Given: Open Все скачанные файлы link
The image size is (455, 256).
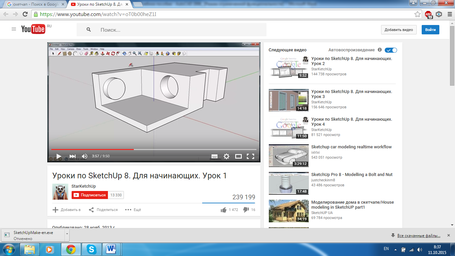Looking at the screenshot, I should (x=419, y=236).
